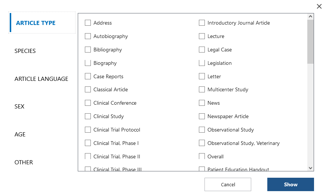Check the Clinical Trial Protocol option
The width and height of the screenshot is (323, 193).
tap(88, 130)
